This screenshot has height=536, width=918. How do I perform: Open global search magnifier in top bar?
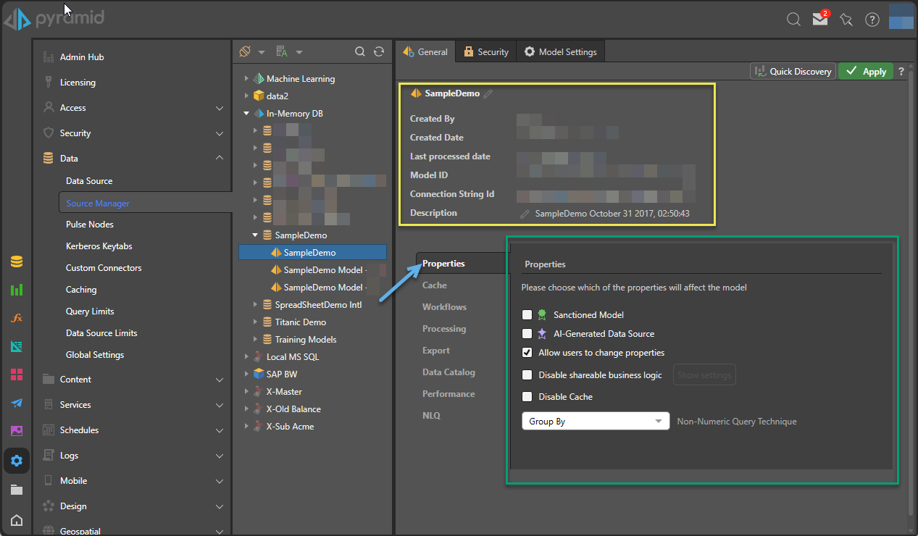pyautogui.click(x=793, y=20)
